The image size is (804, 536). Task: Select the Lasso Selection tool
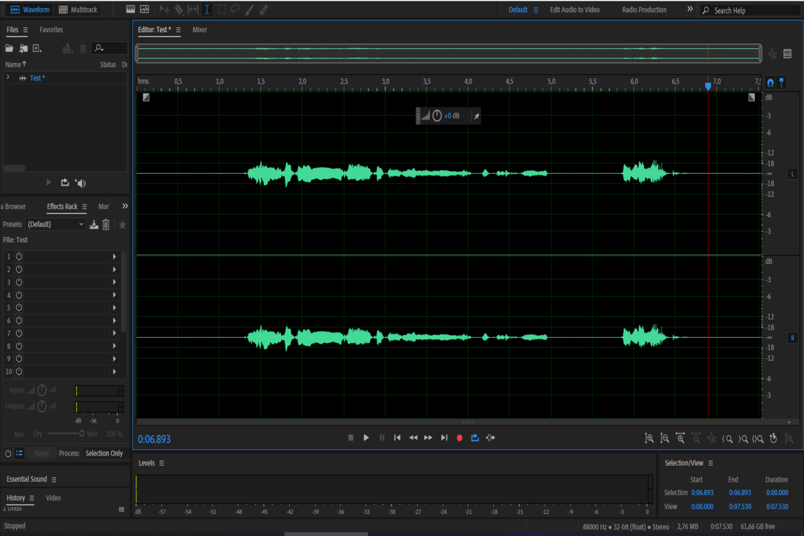(235, 10)
